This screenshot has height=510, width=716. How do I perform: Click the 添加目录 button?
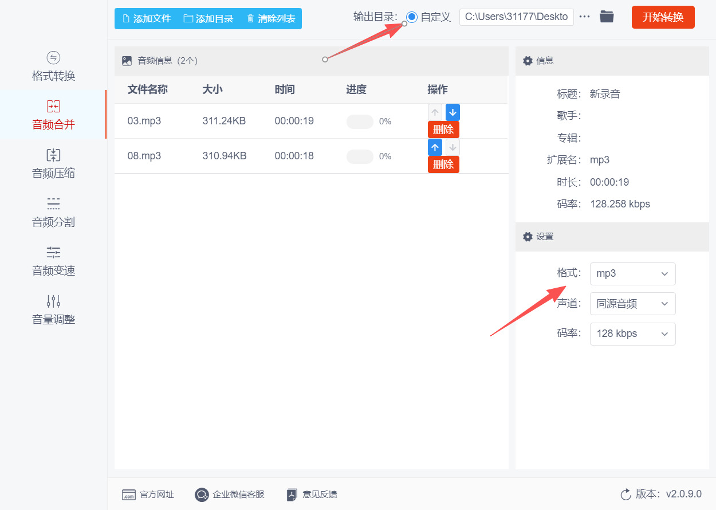click(208, 18)
